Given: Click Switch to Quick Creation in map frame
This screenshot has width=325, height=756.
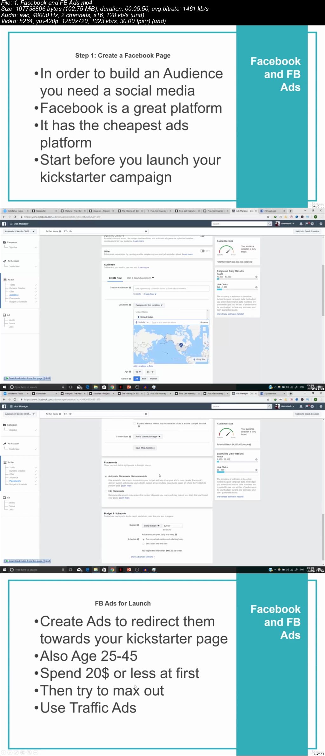Looking at the screenshot, I should 307,231.
